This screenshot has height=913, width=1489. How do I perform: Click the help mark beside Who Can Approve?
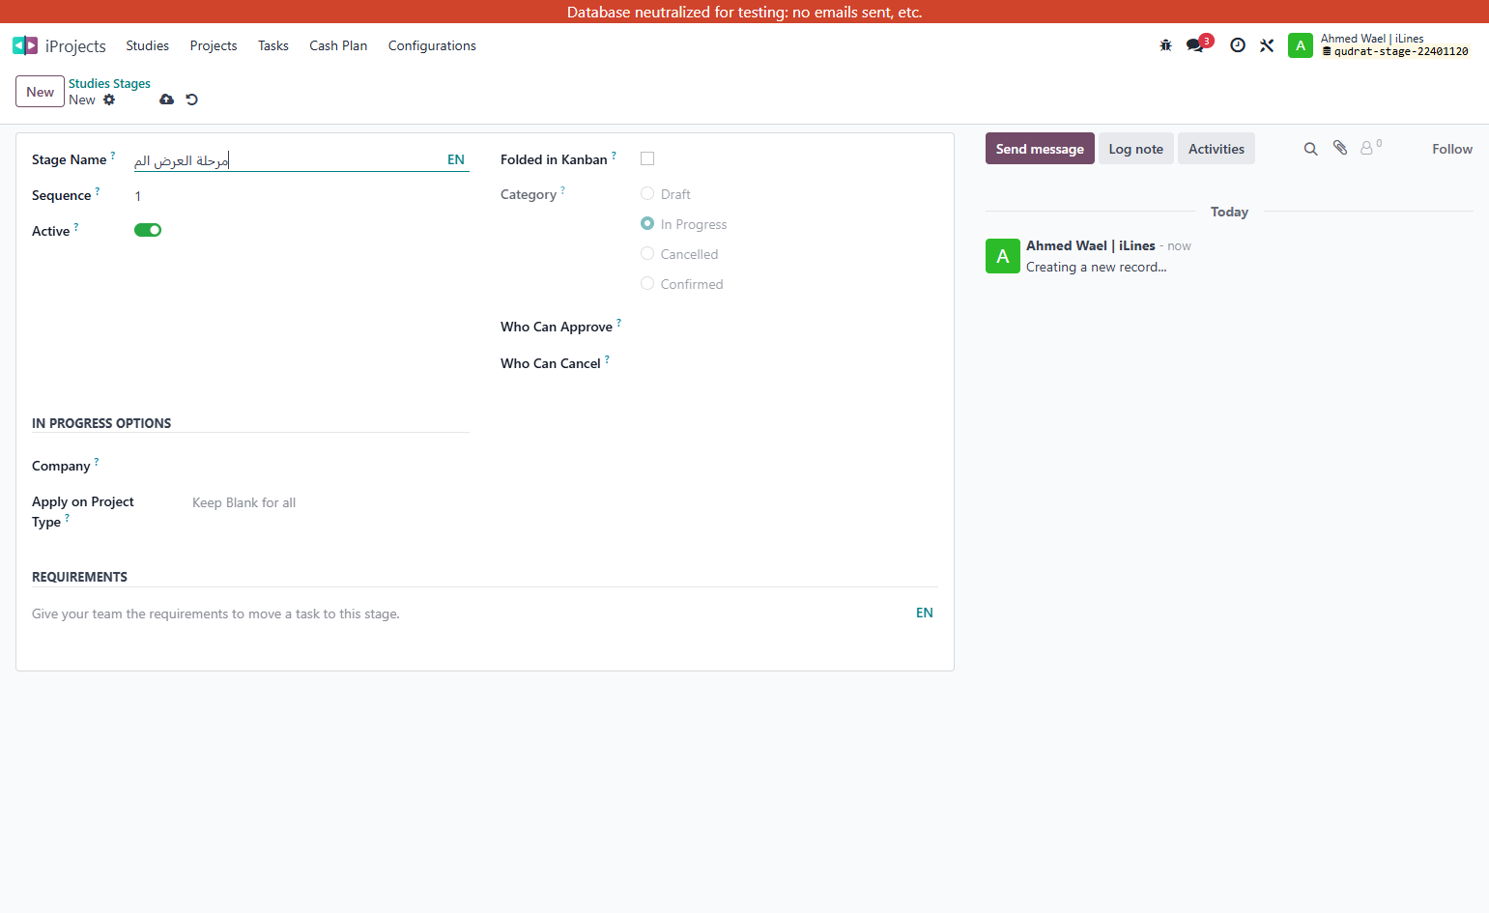pos(619,322)
